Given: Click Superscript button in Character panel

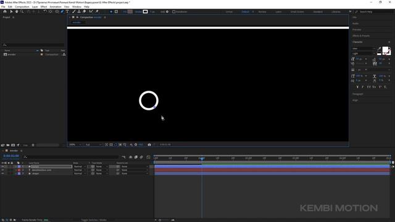Looking at the screenshot, I should [x=380, y=87].
